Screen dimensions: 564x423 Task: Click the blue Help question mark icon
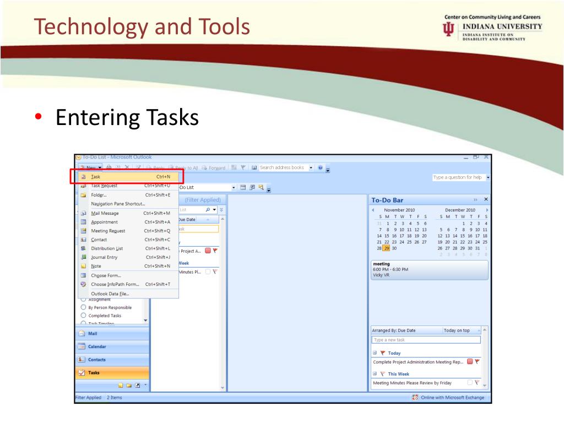point(320,167)
